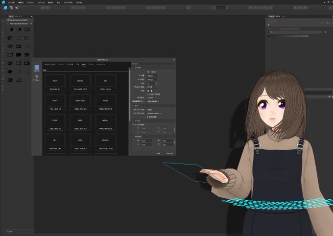333x236 pixels.
Task: Collapse the 裁ち落とし section
Action: coord(133,137)
